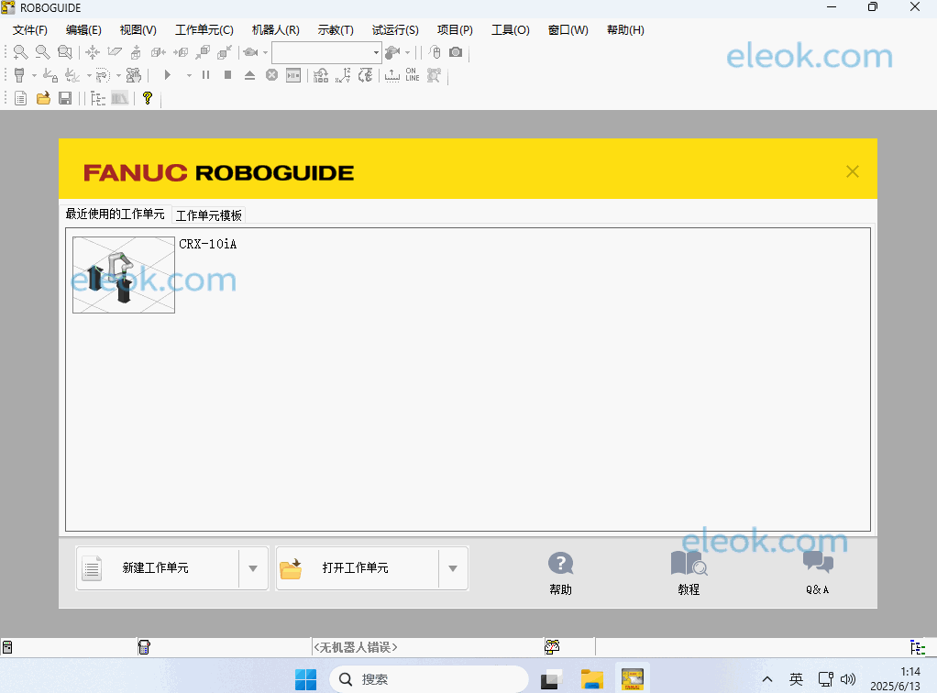Image resolution: width=937 pixels, height=693 pixels.
Task: Toggle the cell browser tree icon
Action: [98, 98]
